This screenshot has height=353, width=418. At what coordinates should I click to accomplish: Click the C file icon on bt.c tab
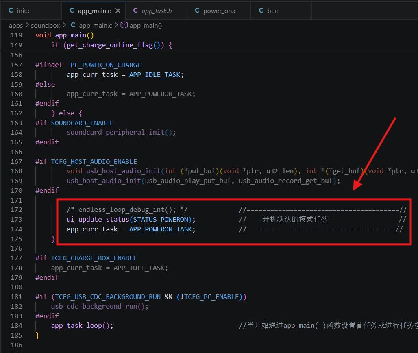(261, 11)
